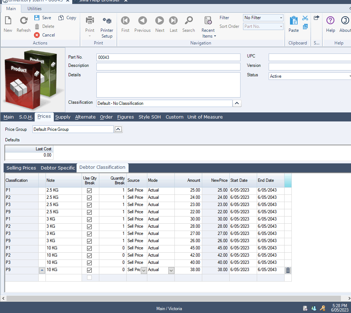This screenshot has height=313, width=351.
Task: Expand the Price Group lookup button
Action: pyautogui.click(x=118, y=129)
